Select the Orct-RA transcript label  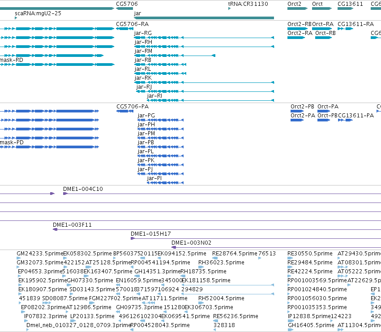point(323,24)
